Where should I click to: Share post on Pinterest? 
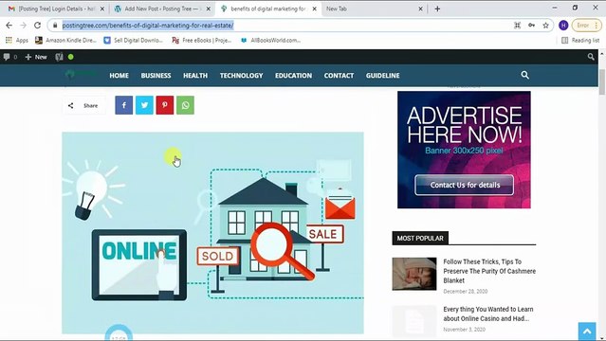(x=165, y=105)
